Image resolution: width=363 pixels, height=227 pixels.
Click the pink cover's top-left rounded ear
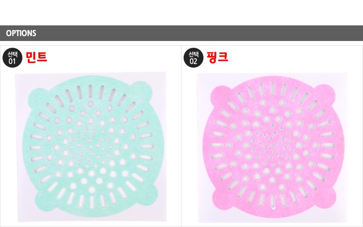click(219, 95)
